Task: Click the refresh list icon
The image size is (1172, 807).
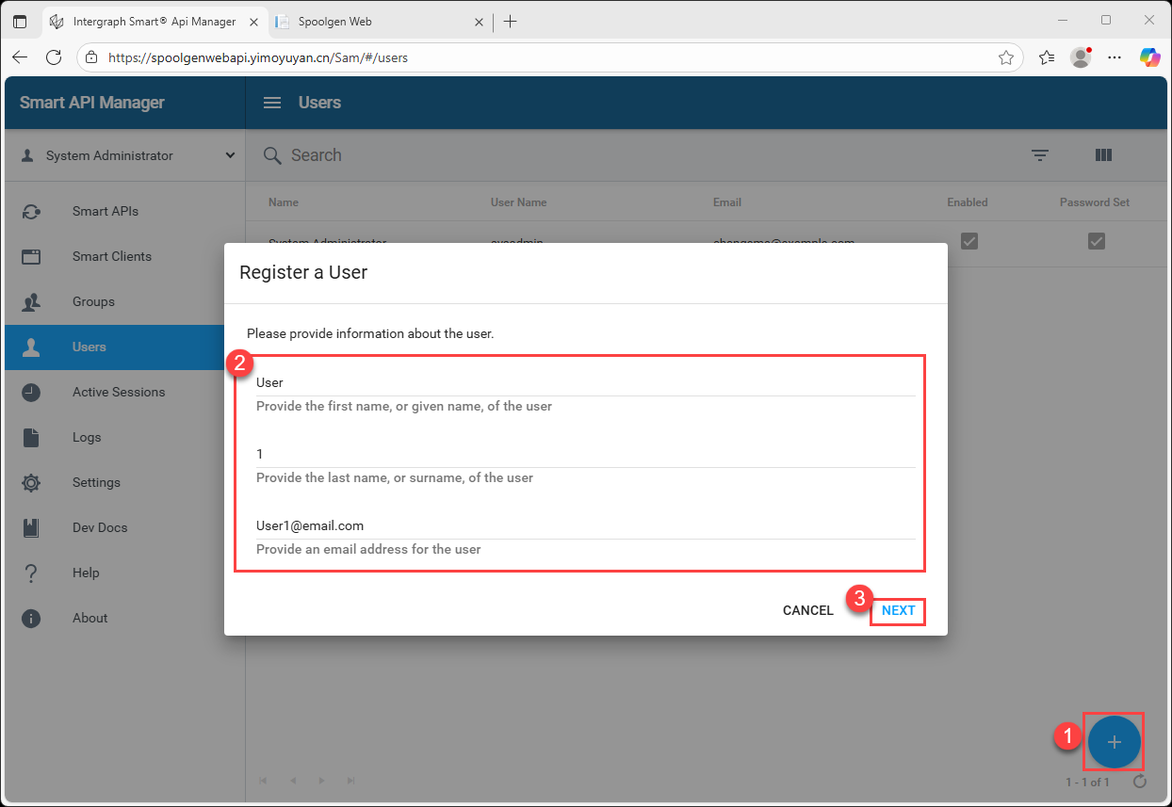Action: click(1140, 782)
